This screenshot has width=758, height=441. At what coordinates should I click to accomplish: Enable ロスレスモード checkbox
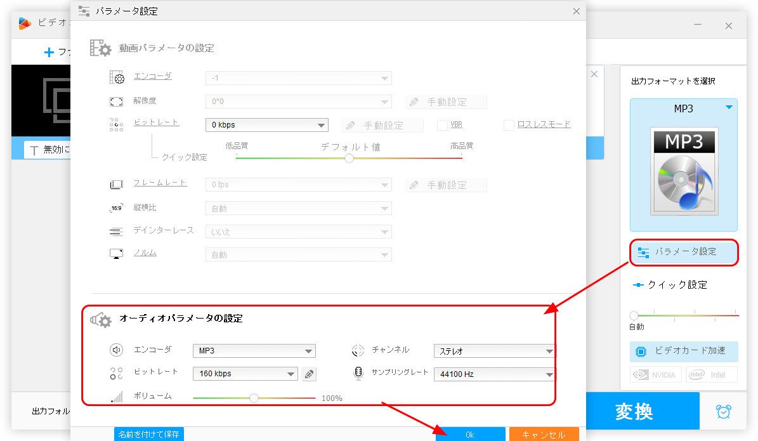pyautogui.click(x=507, y=124)
